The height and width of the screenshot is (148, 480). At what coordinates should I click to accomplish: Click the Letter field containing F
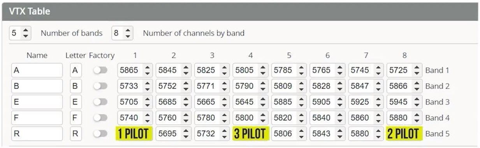coord(76,118)
